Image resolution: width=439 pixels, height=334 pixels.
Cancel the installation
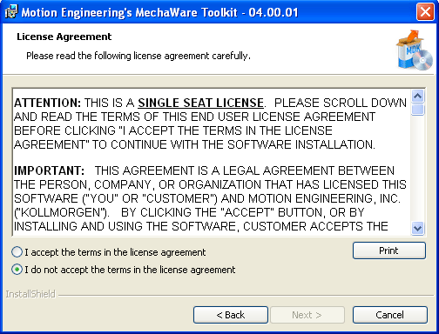click(390, 315)
